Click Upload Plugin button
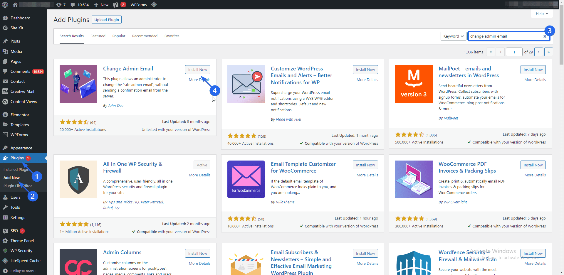The width and height of the screenshot is (564, 275). point(107,20)
